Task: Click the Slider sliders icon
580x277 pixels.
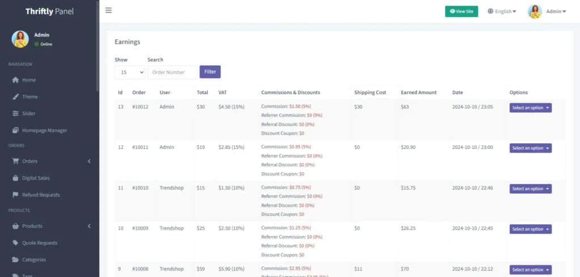Action: 16,113
